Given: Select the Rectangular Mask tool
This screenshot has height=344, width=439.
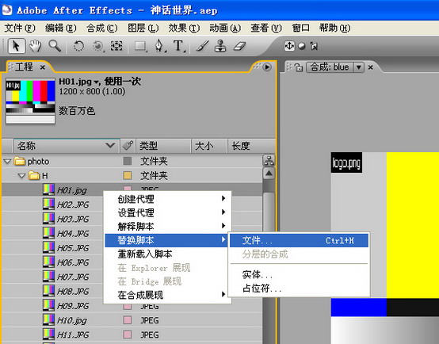Looking at the screenshot, I should point(141,46).
